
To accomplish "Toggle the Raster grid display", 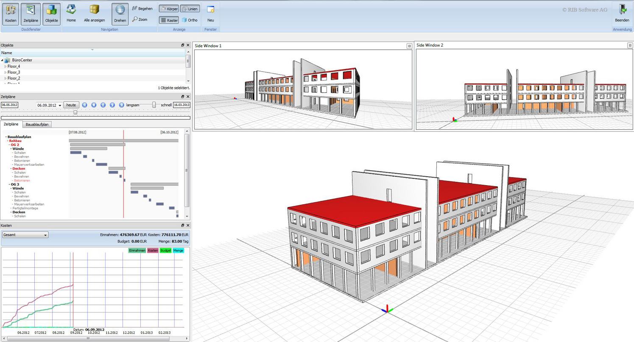I will click(169, 20).
